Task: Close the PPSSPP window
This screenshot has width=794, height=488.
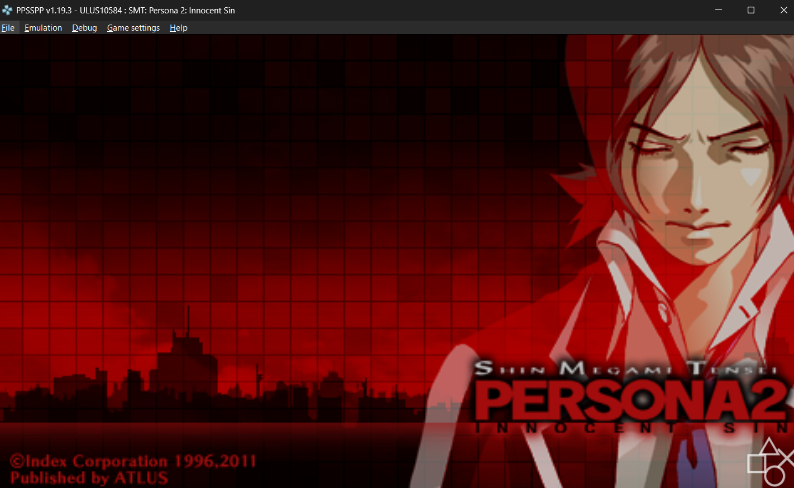Action: (783, 10)
